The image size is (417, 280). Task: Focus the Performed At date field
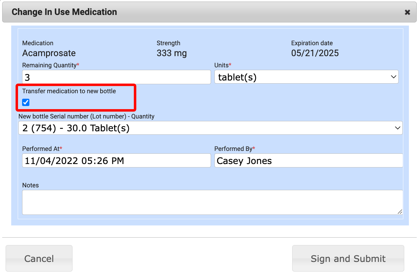click(x=116, y=161)
